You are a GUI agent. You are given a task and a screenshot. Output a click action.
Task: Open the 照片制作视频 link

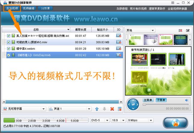click(x=138, y=9)
